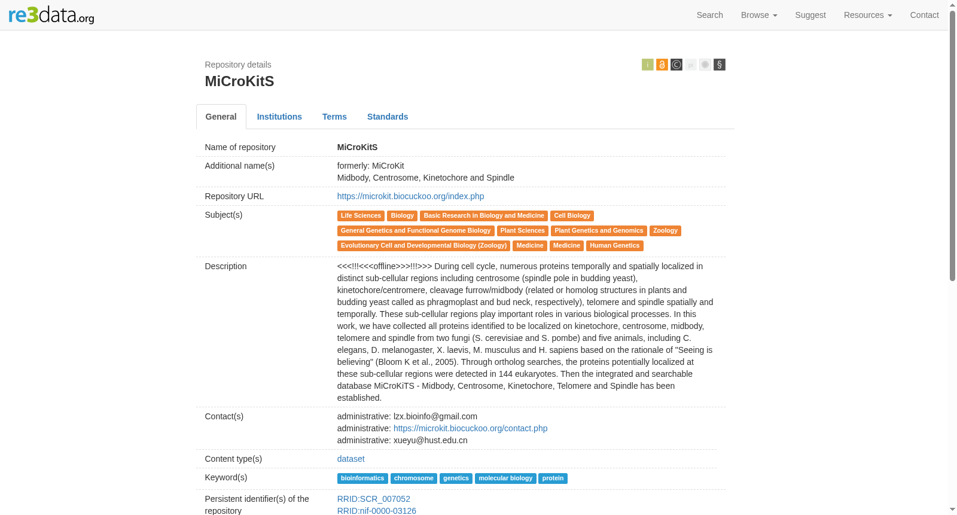Click the re3data.org logo
957x515 pixels.
51,15
